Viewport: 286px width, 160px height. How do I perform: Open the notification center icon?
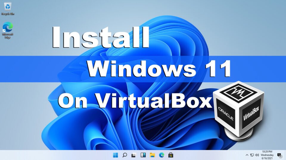[279, 155]
